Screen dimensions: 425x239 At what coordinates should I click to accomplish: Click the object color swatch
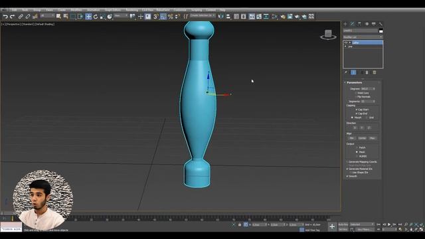(381, 31)
